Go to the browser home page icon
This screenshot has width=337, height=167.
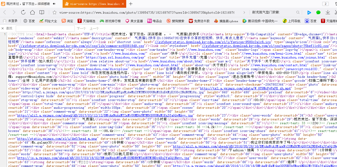[32, 12]
